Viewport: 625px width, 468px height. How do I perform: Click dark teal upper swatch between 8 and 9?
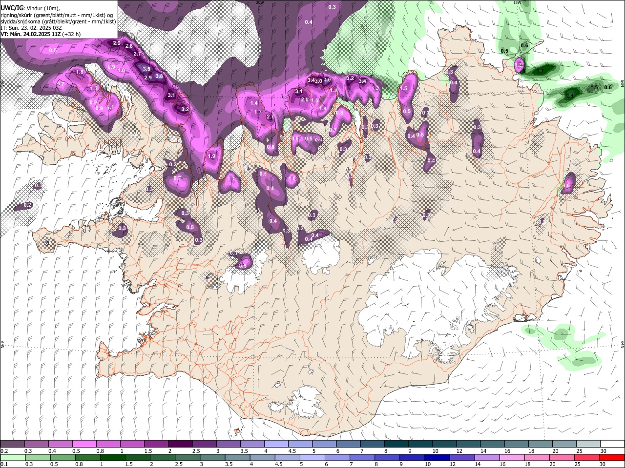[396, 444]
